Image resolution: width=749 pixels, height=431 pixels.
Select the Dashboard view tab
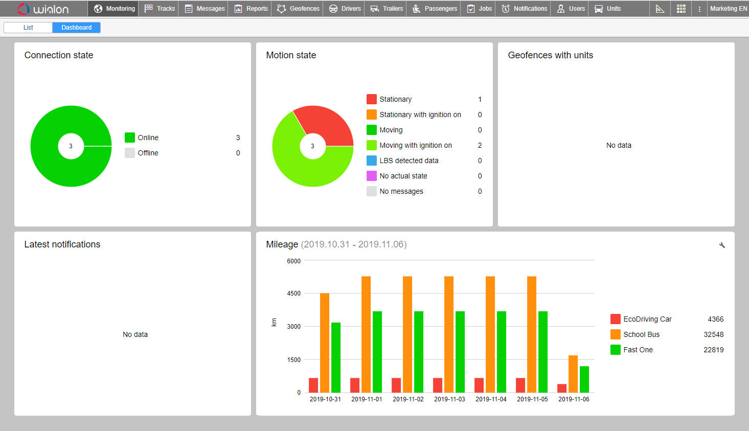click(x=77, y=28)
